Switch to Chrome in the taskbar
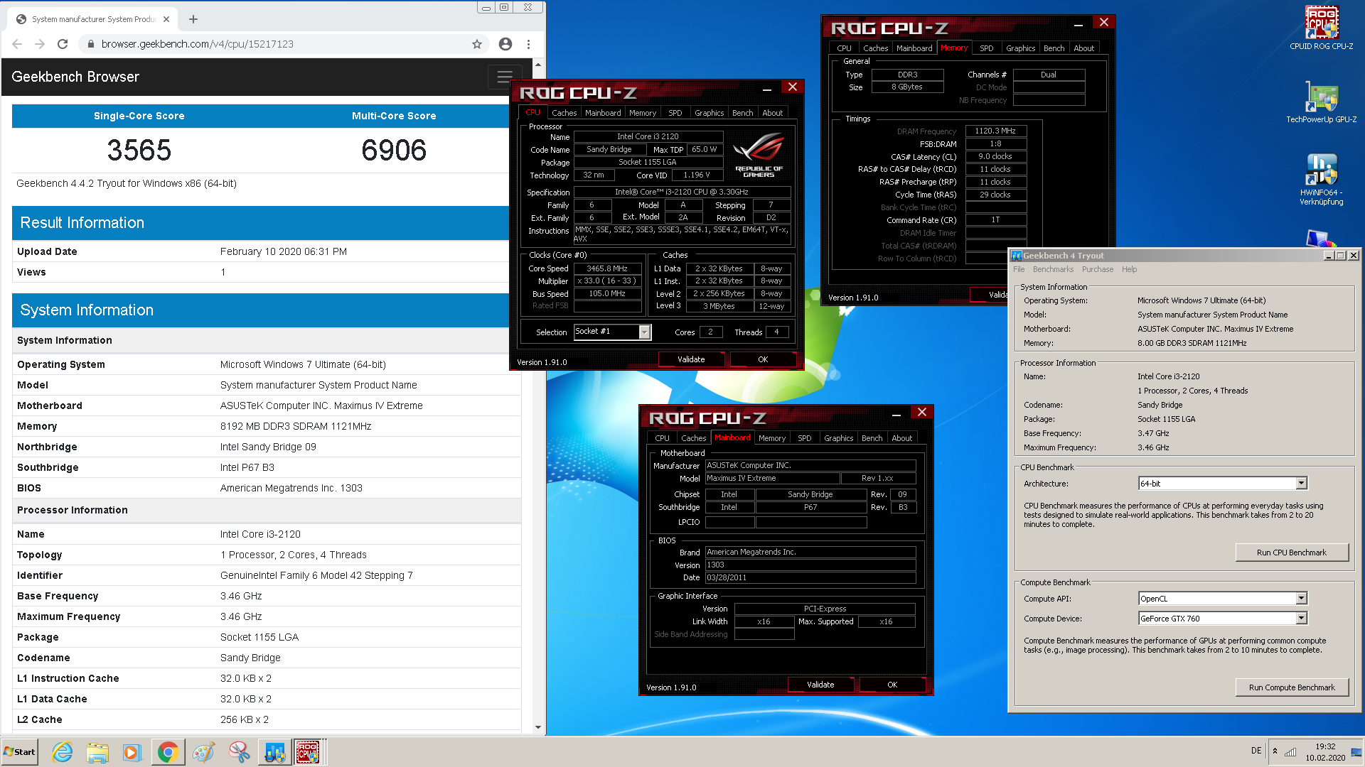The width and height of the screenshot is (1365, 767). click(x=168, y=752)
